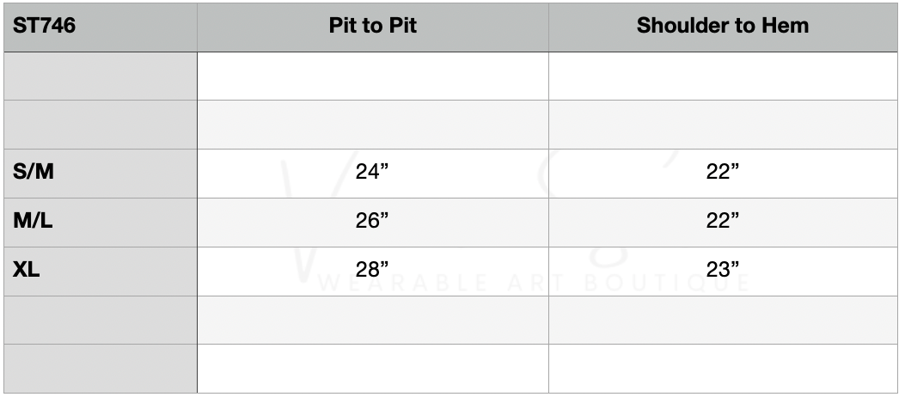Select the 28” measurement for size XL

(x=372, y=271)
